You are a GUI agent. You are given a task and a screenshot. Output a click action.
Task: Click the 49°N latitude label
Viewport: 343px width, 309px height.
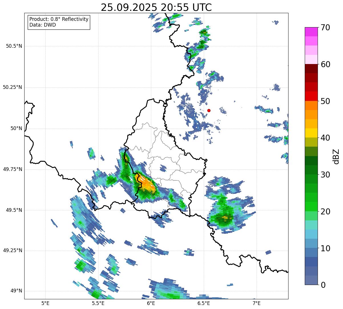16,291
